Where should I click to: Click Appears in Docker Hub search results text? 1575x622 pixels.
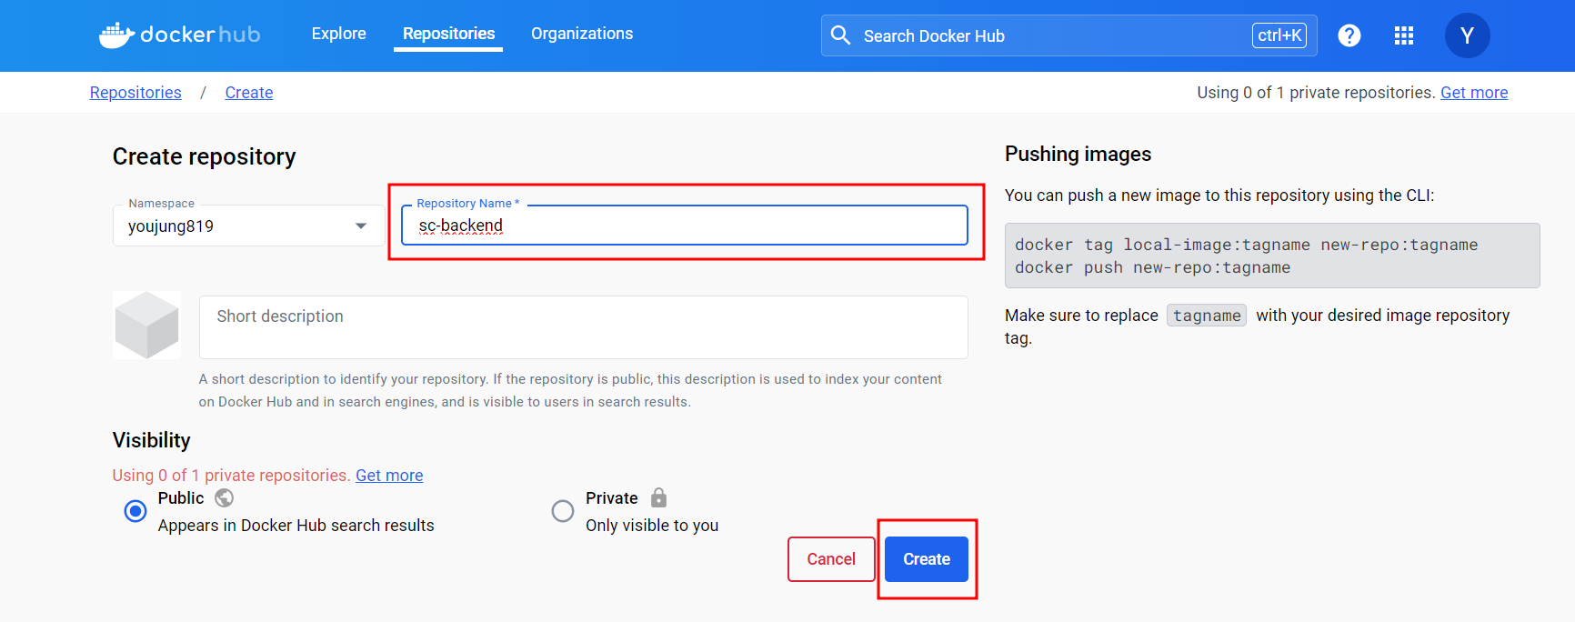click(296, 526)
